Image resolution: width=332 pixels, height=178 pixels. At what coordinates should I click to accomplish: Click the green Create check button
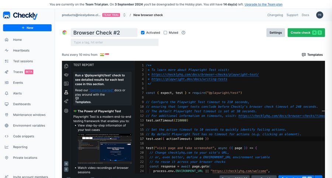[306, 32]
